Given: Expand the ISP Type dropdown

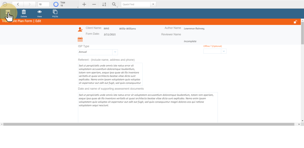Looking at the screenshot, I should coord(115,52).
